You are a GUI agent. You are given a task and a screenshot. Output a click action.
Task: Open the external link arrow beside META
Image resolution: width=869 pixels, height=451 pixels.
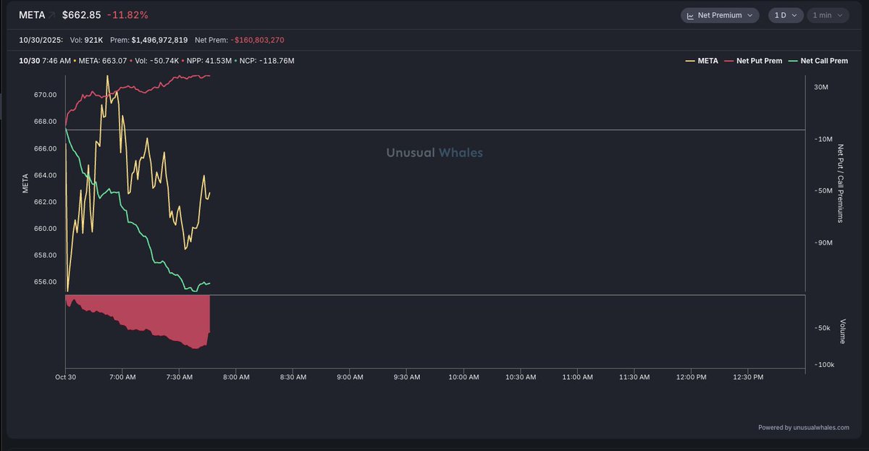tap(52, 14)
